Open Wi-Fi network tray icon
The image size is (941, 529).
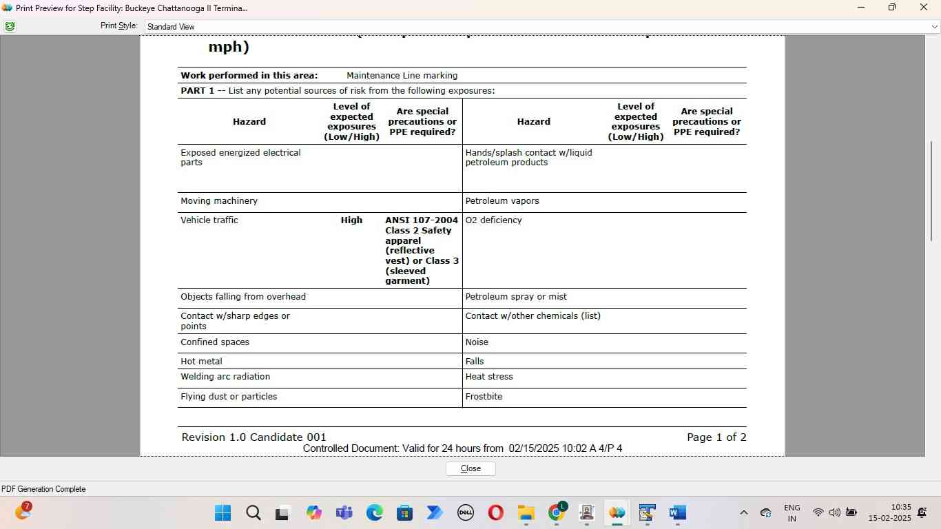click(x=818, y=512)
